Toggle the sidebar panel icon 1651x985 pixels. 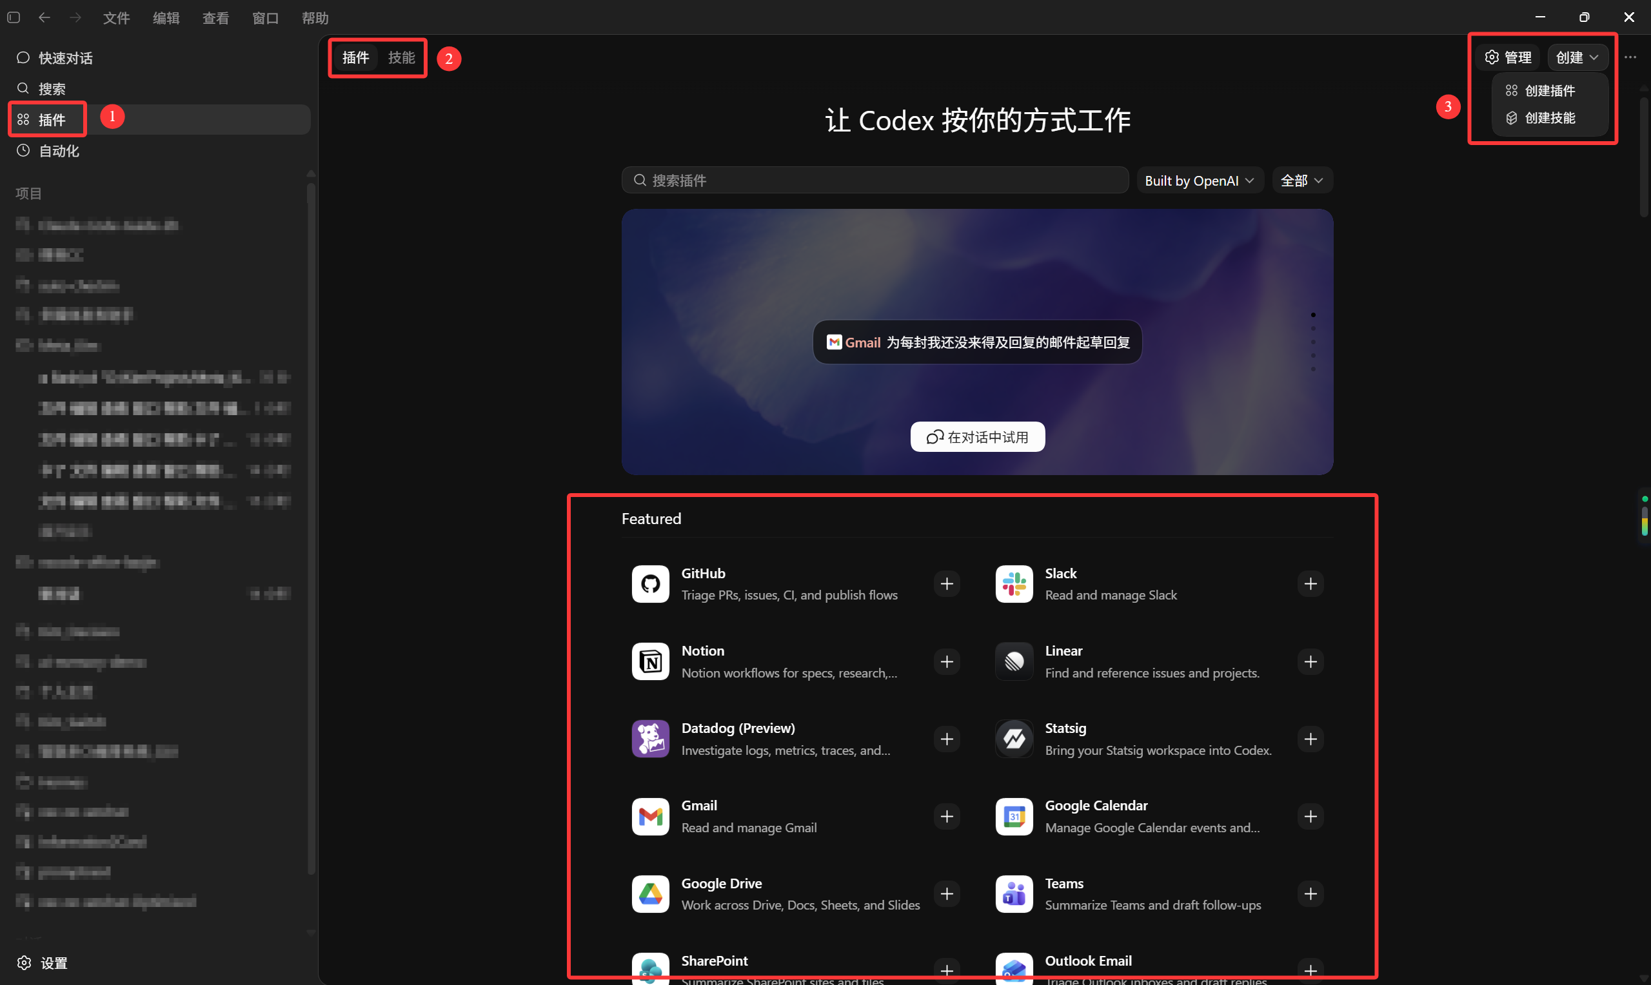[14, 17]
